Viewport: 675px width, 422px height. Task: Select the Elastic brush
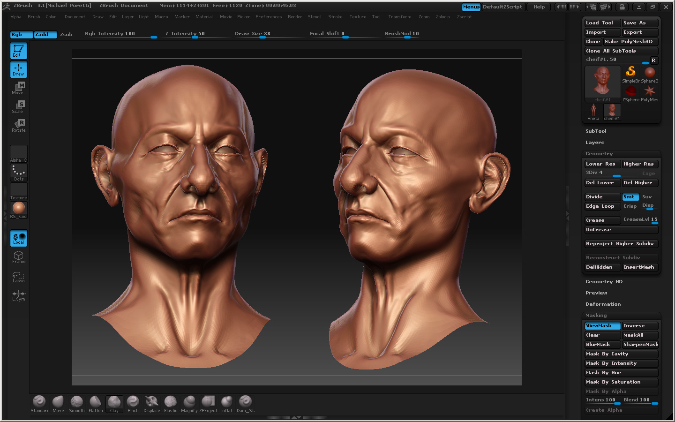pos(171,404)
